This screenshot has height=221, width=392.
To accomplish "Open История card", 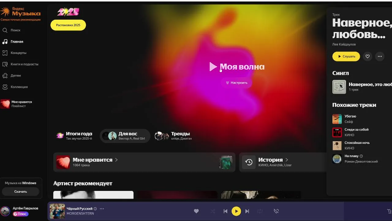I will click(x=283, y=162).
